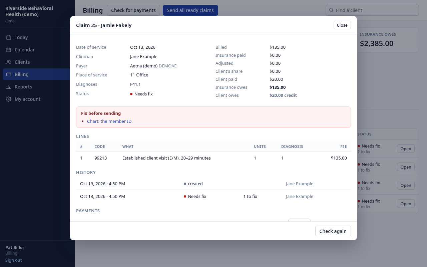
Task: Click the HISTORY section heading
Action: [86, 173]
